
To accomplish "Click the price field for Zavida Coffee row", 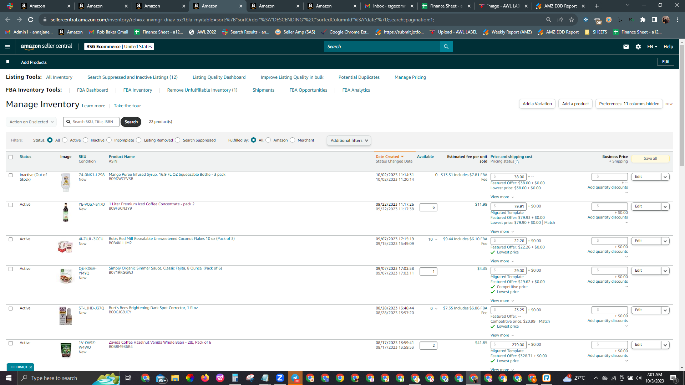I will (x=508, y=345).
